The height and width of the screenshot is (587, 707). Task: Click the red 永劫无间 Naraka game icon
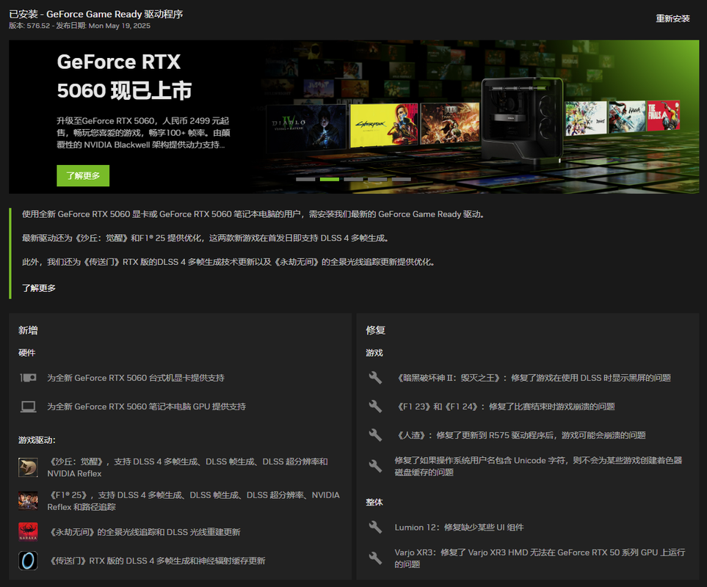pyautogui.click(x=28, y=532)
